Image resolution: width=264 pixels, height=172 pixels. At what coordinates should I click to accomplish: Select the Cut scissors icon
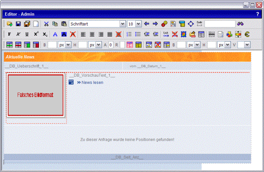(46, 24)
